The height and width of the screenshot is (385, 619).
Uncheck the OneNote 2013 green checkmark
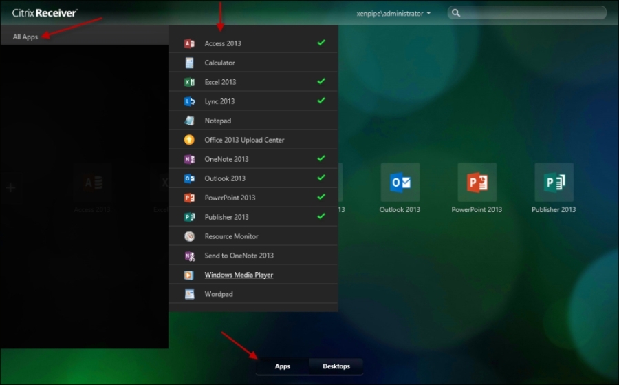pyautogui.click(x=321, y=158)
